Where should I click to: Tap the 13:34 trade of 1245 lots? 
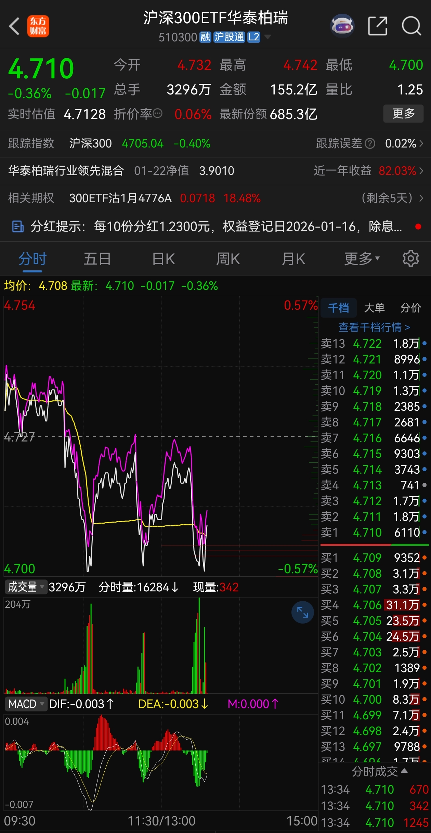point(375,822)
